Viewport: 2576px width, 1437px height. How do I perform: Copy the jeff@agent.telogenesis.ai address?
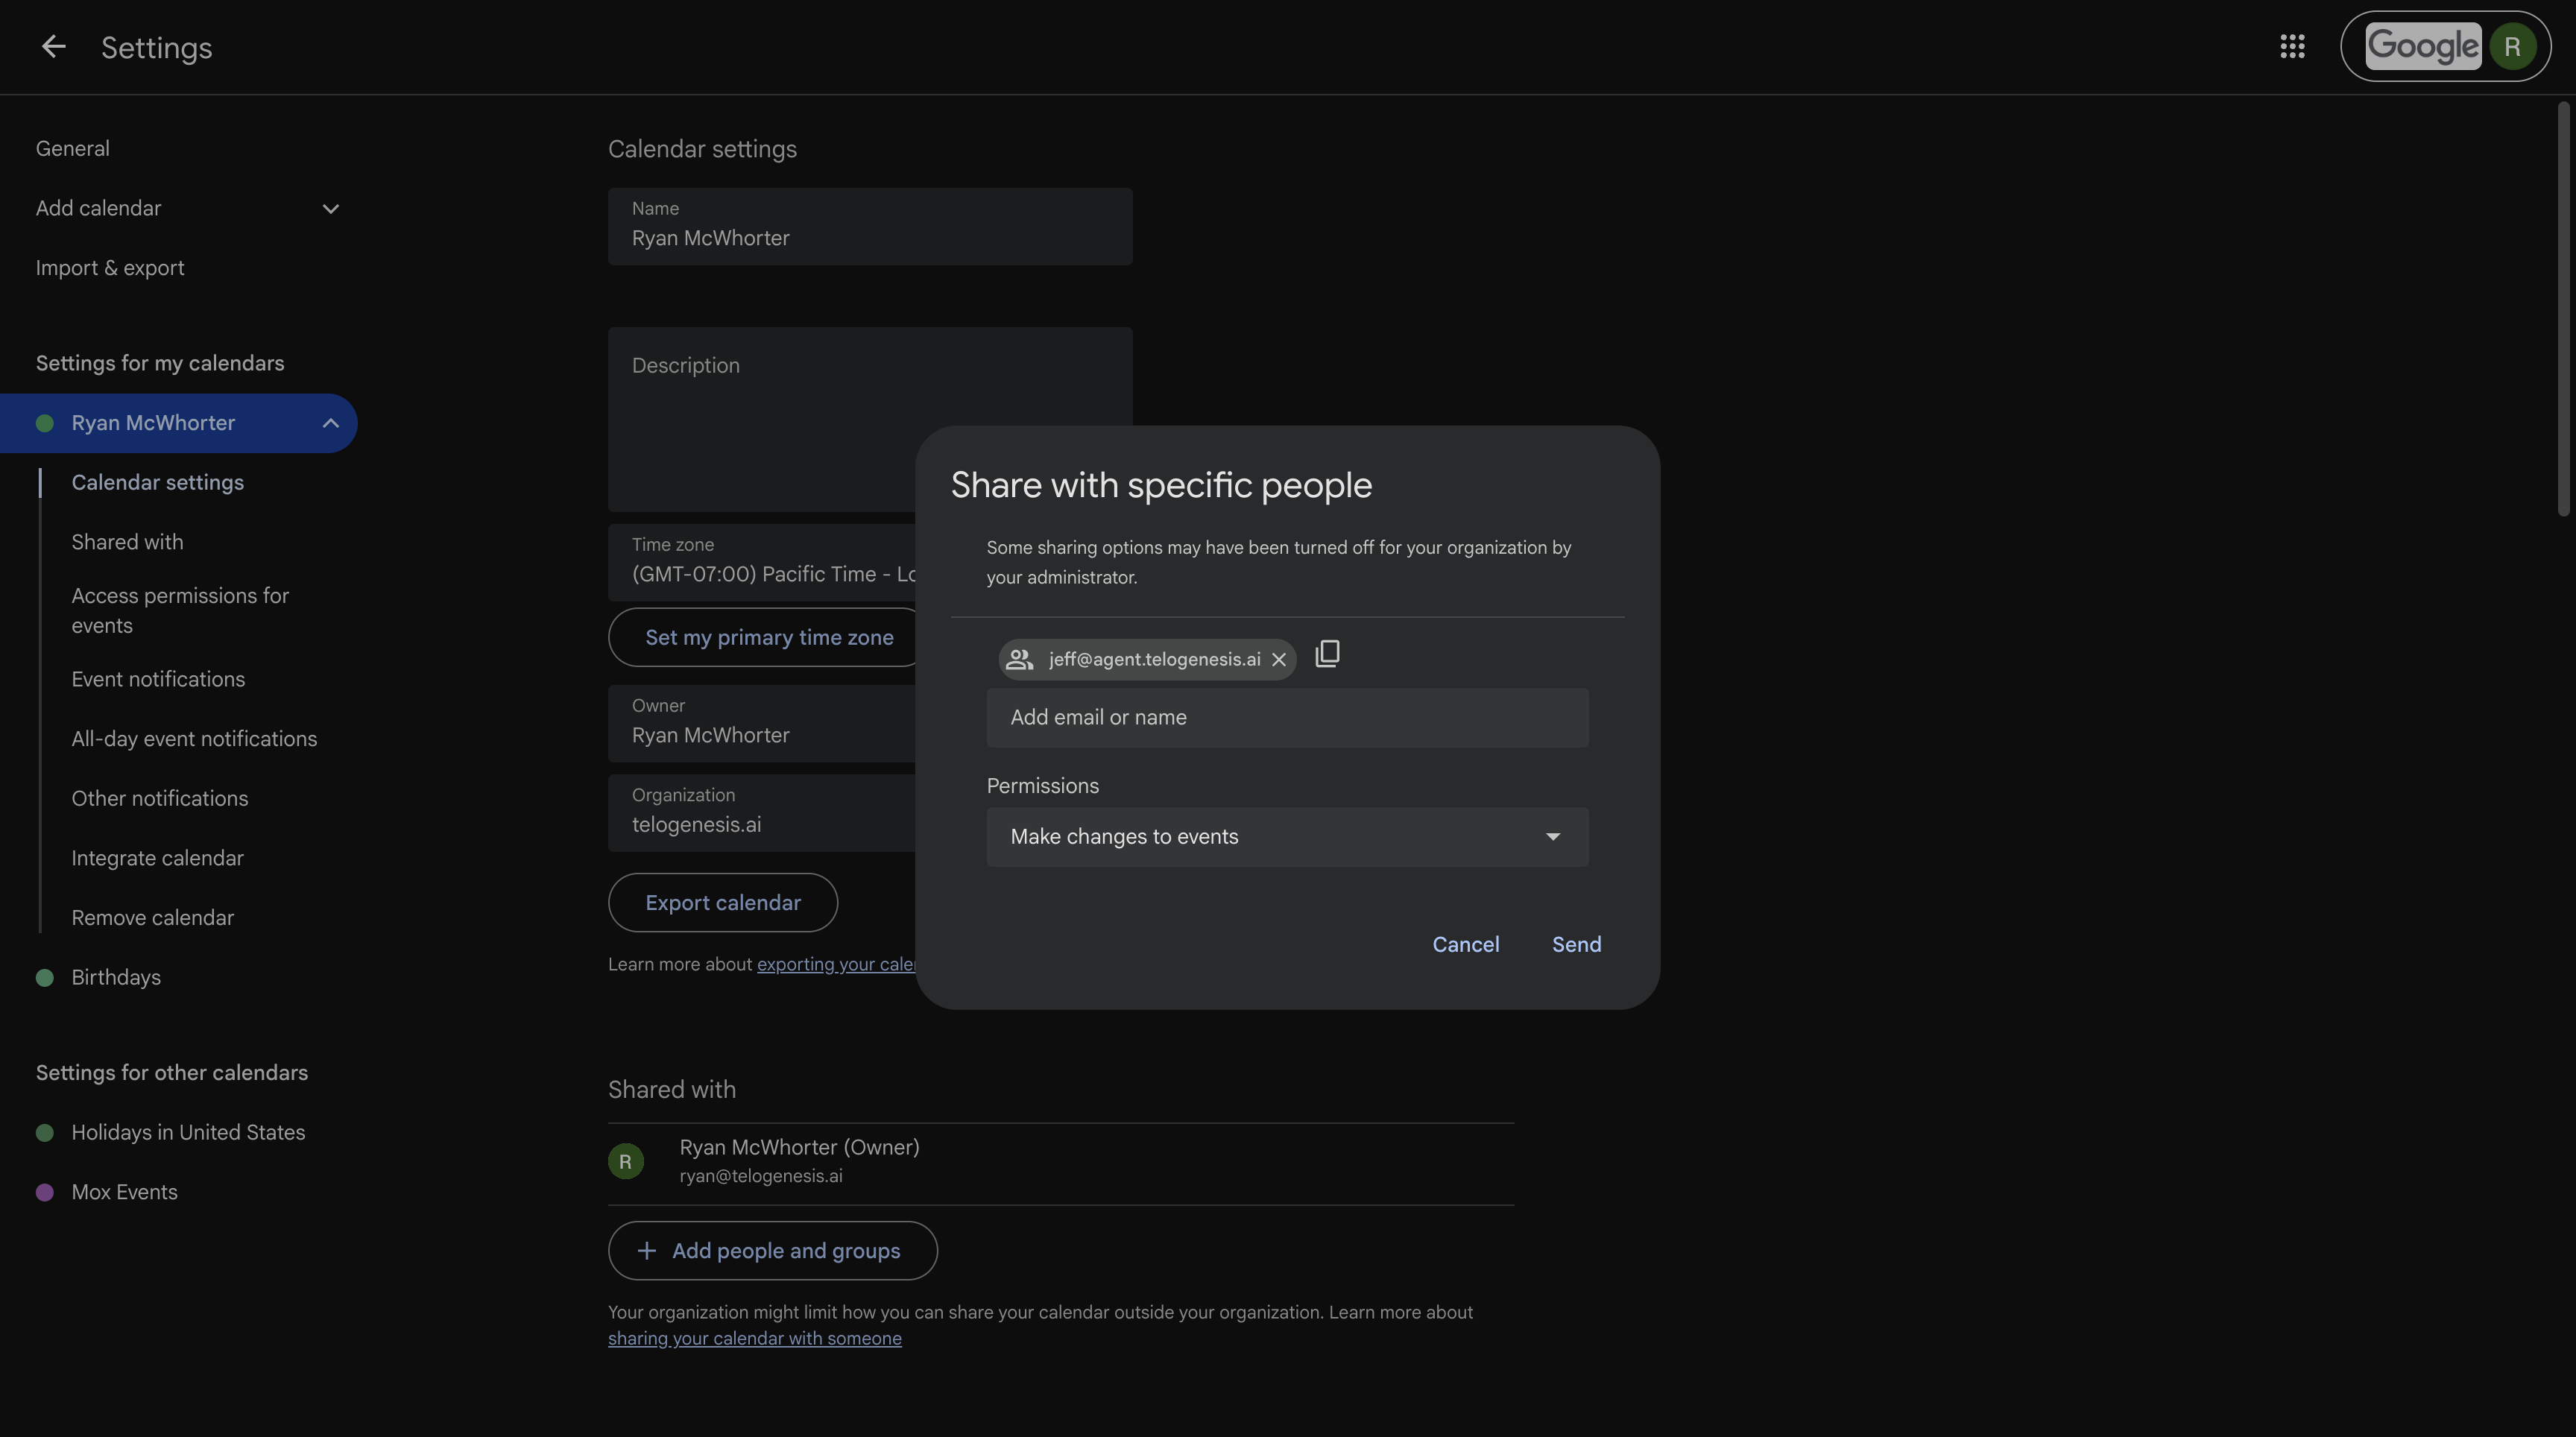click(1328, 654)
